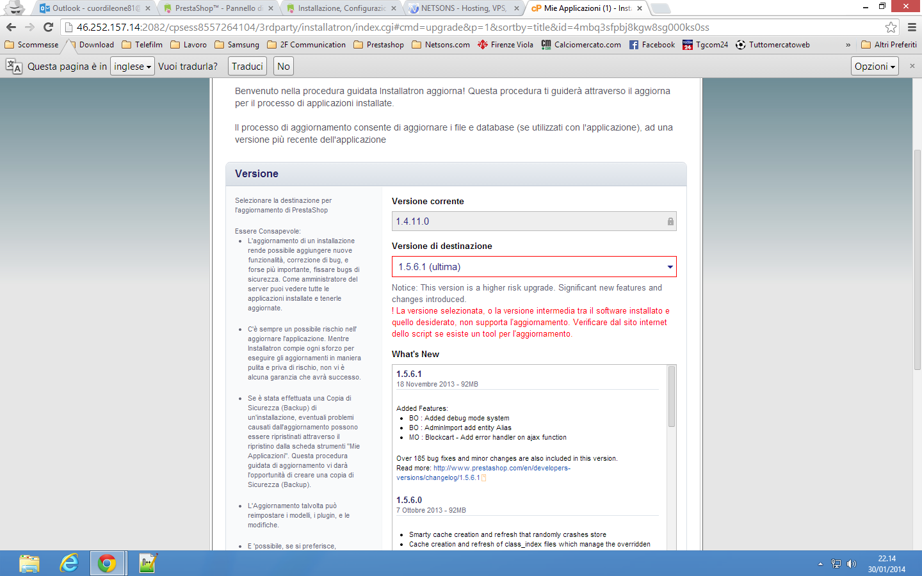Screen dimensions: 922x576
Task: Open the Samsung bookmark folder
Action: (237, 45)
